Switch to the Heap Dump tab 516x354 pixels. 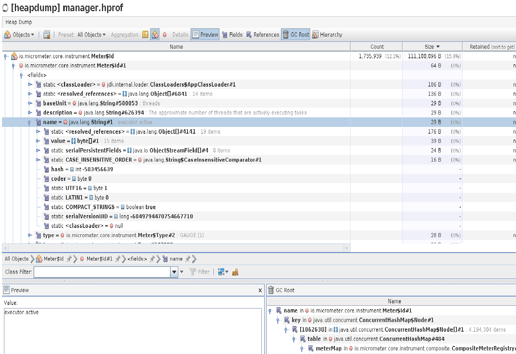(19, 22)
